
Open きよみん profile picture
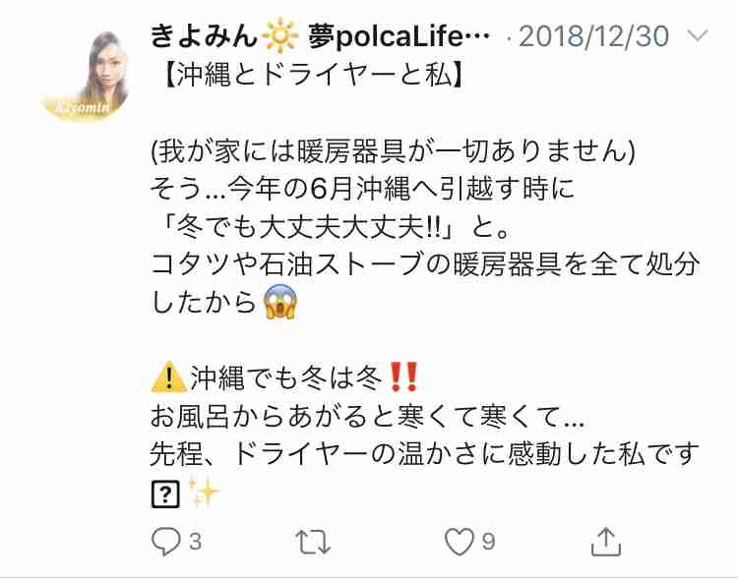point(86,76)
